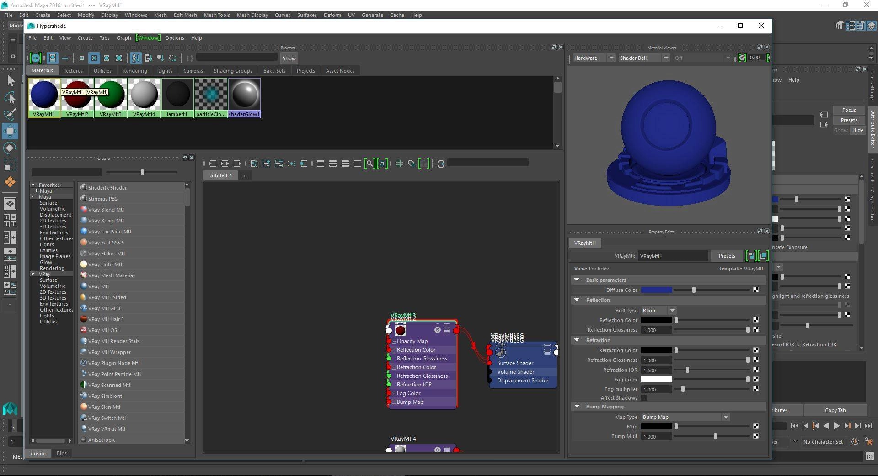
Task: Toggle the browser ON swatch update icon
Action: [35, 58]
